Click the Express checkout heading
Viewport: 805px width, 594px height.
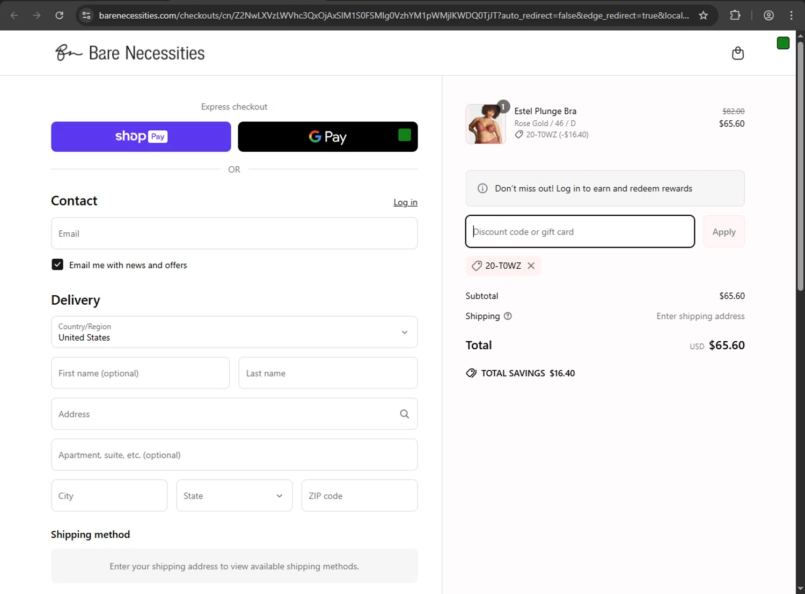tap(234, 107)
